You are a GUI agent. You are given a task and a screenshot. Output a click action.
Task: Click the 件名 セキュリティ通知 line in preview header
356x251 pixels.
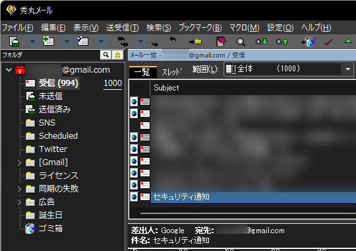click(170, 240)
